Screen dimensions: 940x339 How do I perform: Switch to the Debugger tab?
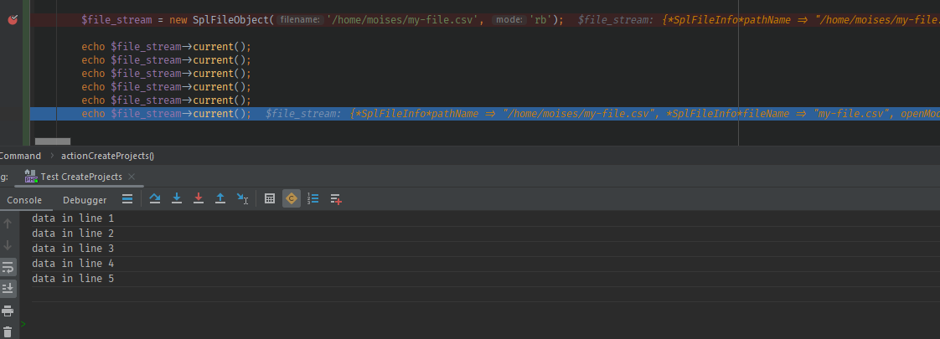point(85,200)
